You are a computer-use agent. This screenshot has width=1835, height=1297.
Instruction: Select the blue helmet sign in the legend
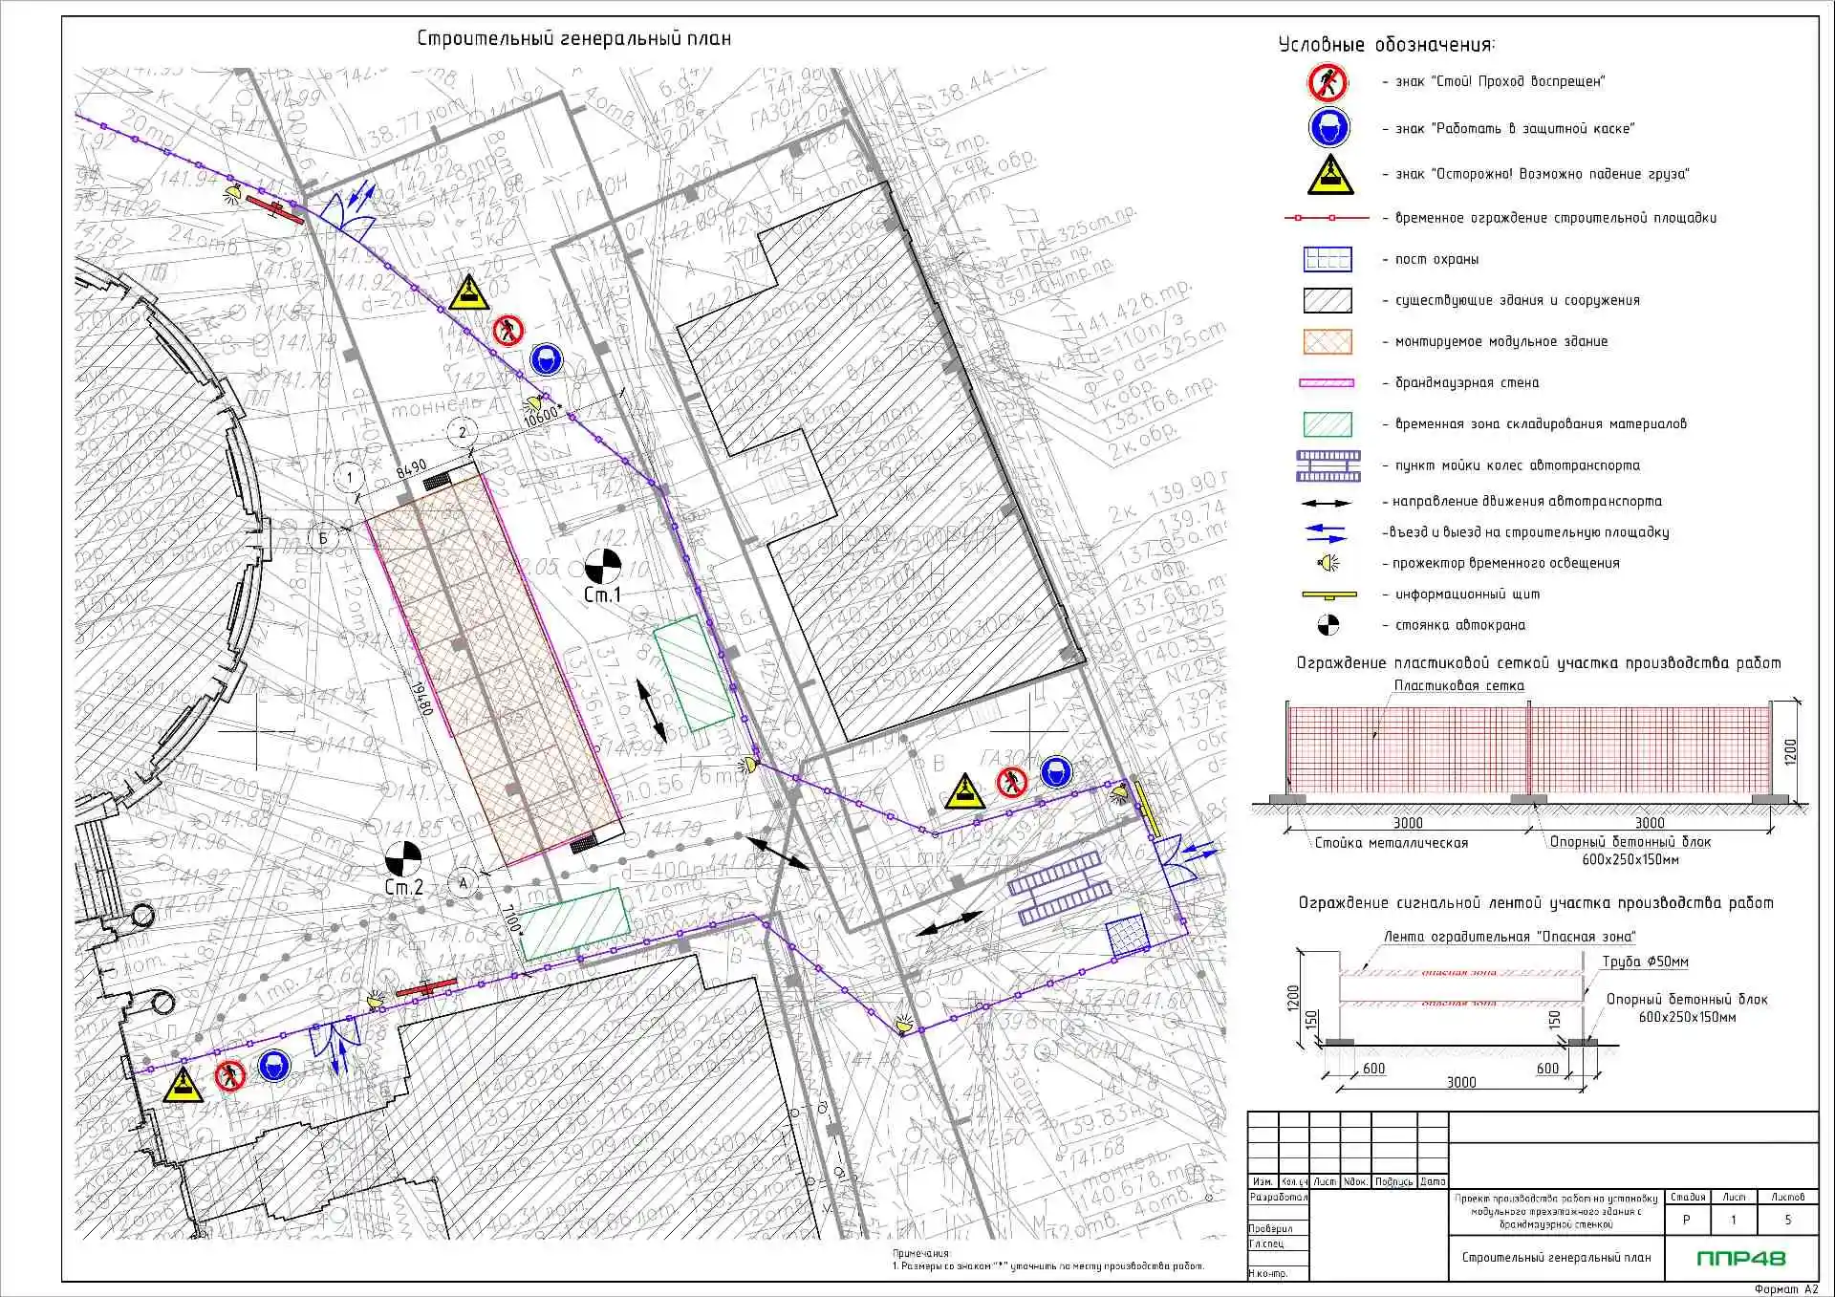tap(1328, 128)
